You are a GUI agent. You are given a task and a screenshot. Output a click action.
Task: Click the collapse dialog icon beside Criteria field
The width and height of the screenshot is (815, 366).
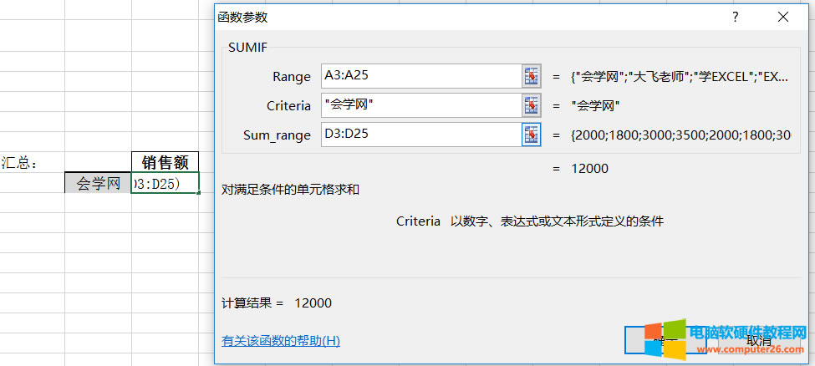532,105
